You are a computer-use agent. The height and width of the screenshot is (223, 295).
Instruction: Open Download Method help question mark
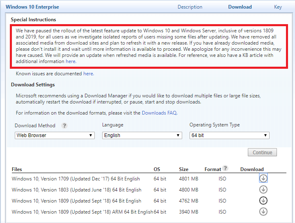point(64,126)
